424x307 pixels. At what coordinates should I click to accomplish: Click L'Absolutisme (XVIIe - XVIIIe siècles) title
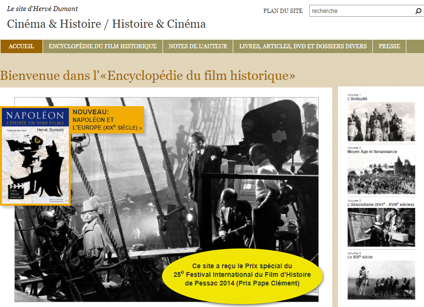click(x=380, y=205)
